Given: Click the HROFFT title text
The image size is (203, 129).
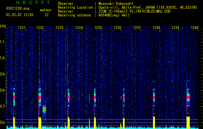Looking at the screenshot, I should coord(33,3).
